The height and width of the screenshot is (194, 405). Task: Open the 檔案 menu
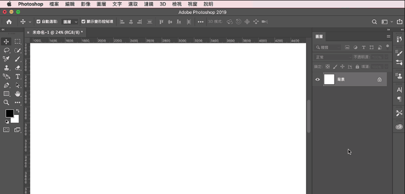pos(54,4)
